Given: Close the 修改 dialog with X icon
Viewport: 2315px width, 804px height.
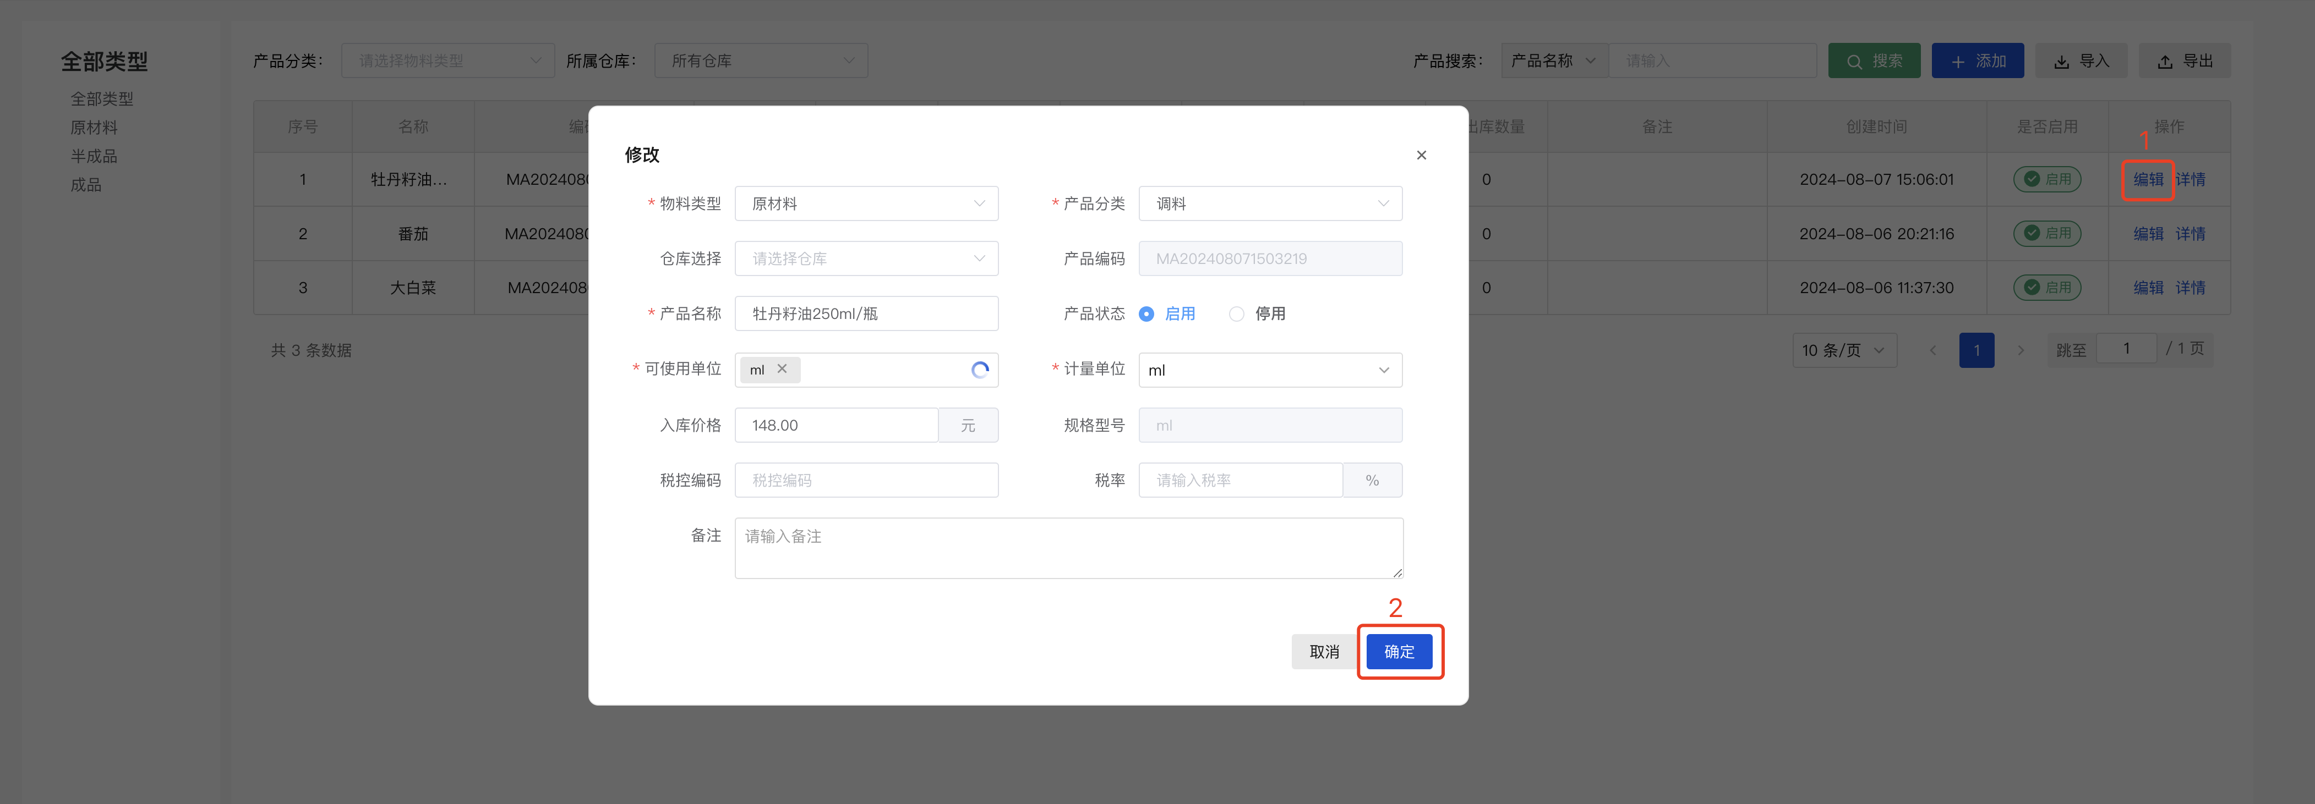Looking at the screenshot, I should click(1421, 156).
